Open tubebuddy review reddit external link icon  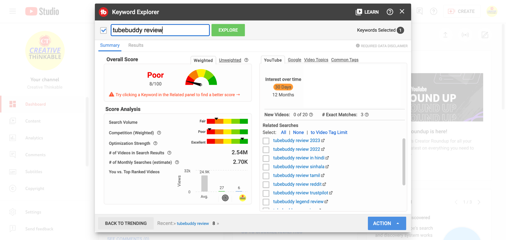click(x=324, y=184)
